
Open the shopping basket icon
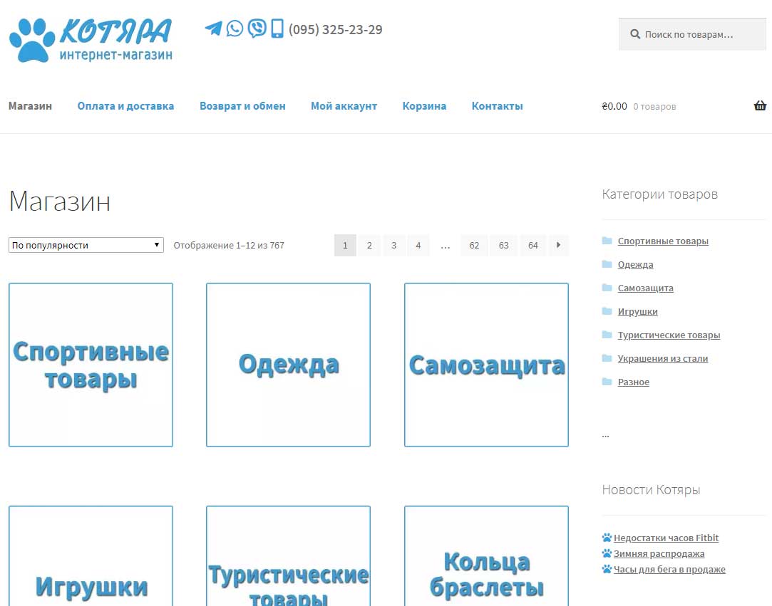tap(760, 106)
